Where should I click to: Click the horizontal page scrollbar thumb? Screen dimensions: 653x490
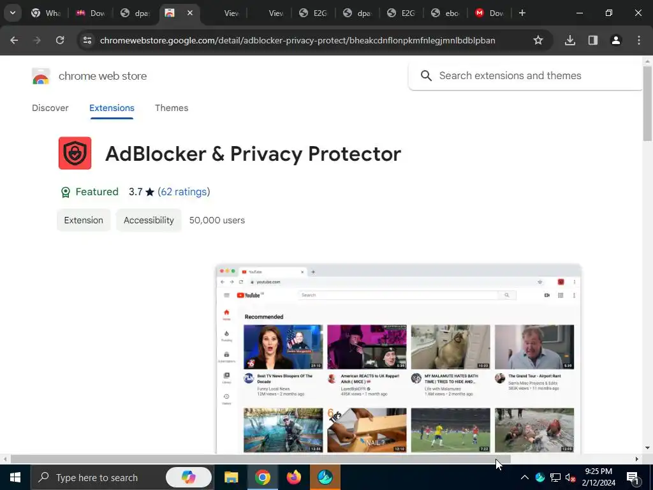[x=260, y=459]
